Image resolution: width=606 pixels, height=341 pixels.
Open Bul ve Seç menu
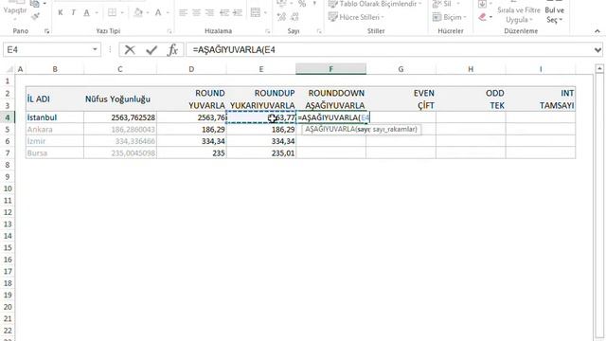tap(554, 15)
